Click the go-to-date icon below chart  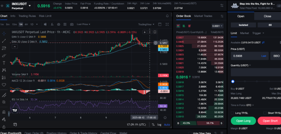pyautogui.click(x=15, y=125)
